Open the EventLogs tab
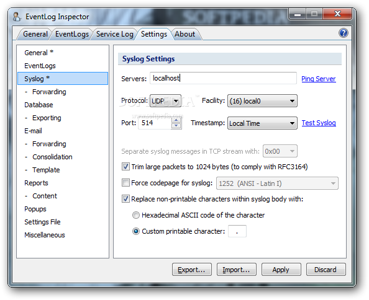The width and height of the screenshot is (369, 300). (x=72, y=34)
